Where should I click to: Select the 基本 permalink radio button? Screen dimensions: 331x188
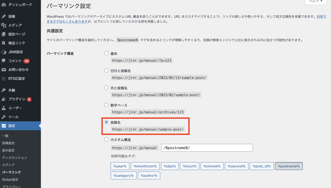106,53
